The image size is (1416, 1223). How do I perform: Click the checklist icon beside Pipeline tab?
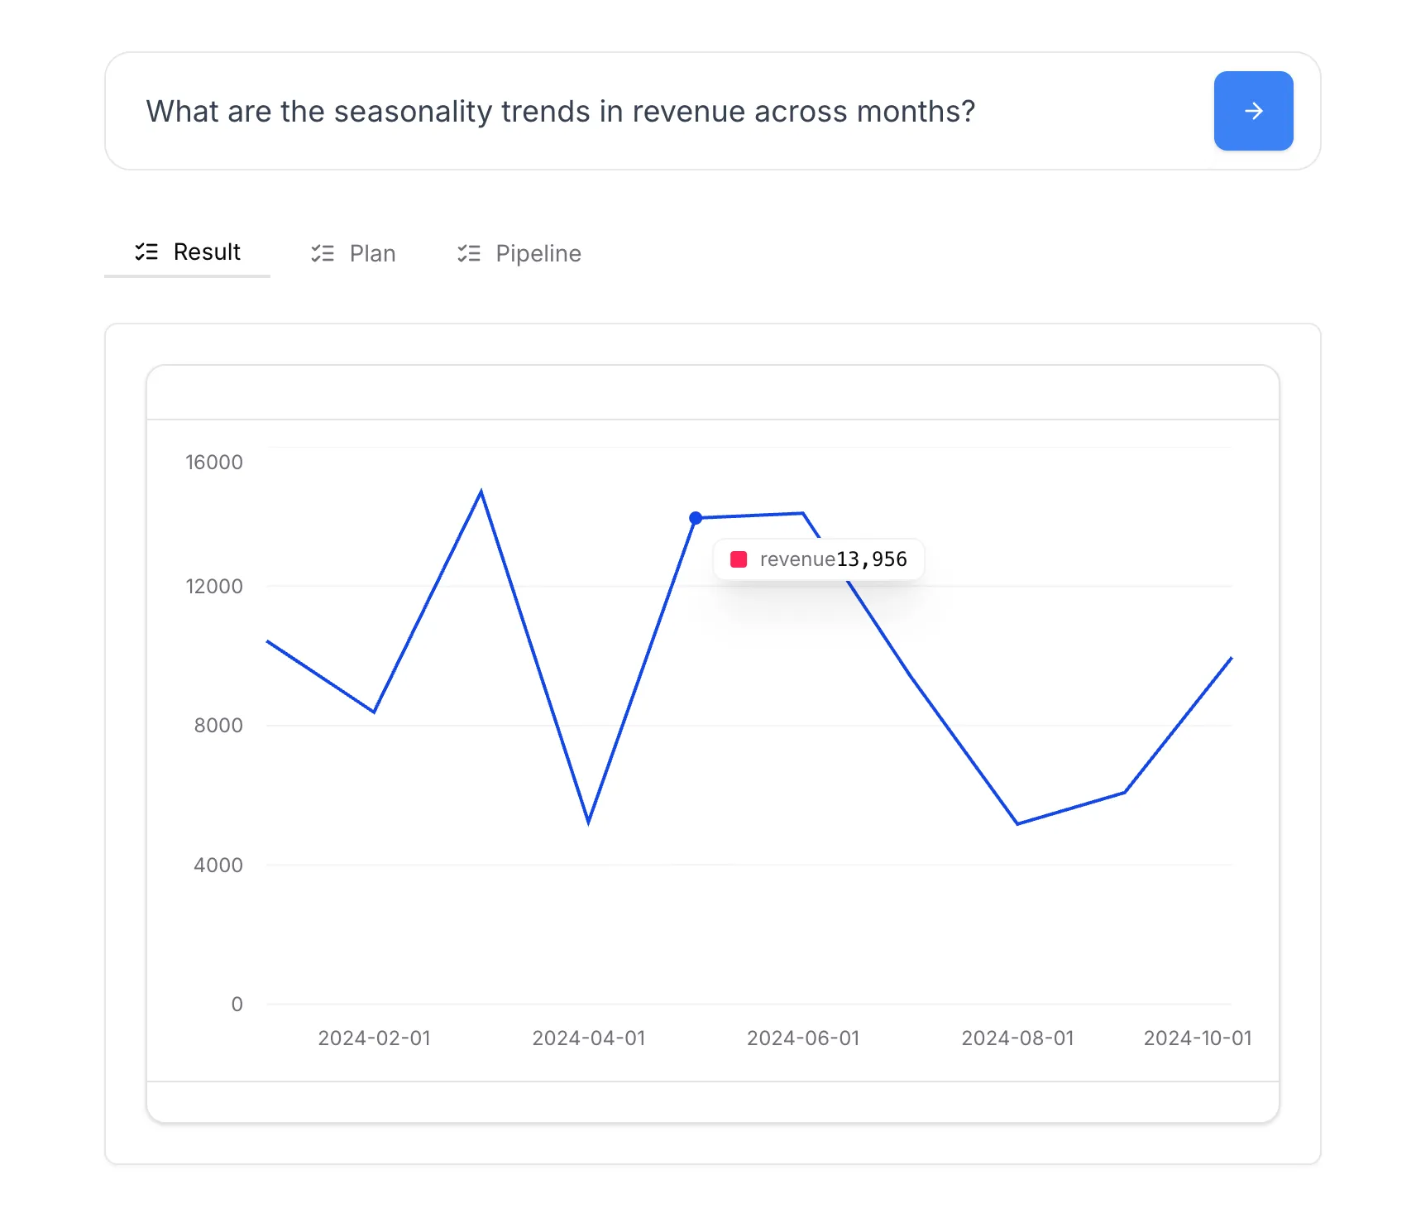coord(468,253)
